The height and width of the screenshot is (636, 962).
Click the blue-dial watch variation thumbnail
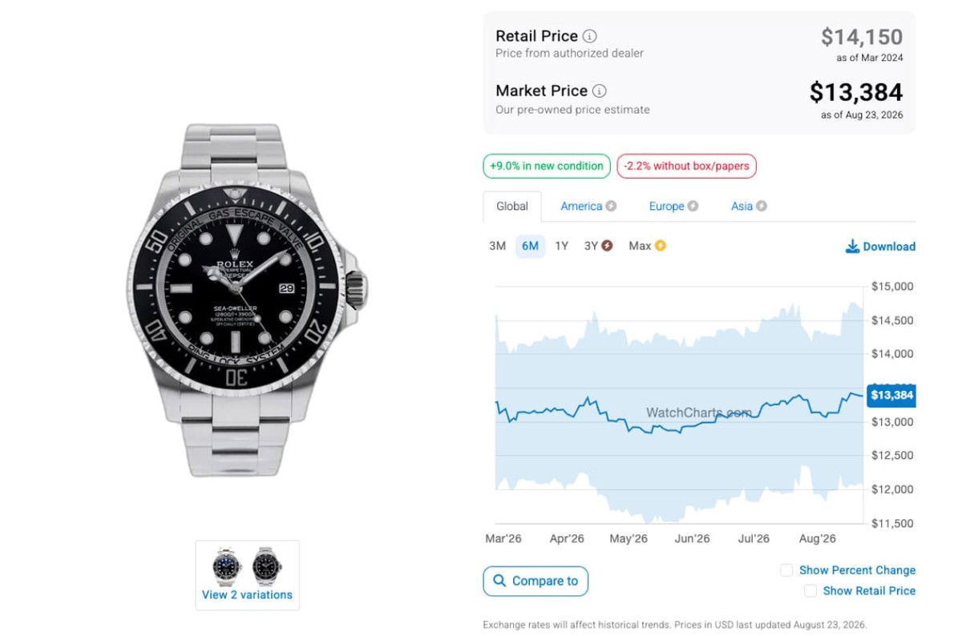[227, 566]
